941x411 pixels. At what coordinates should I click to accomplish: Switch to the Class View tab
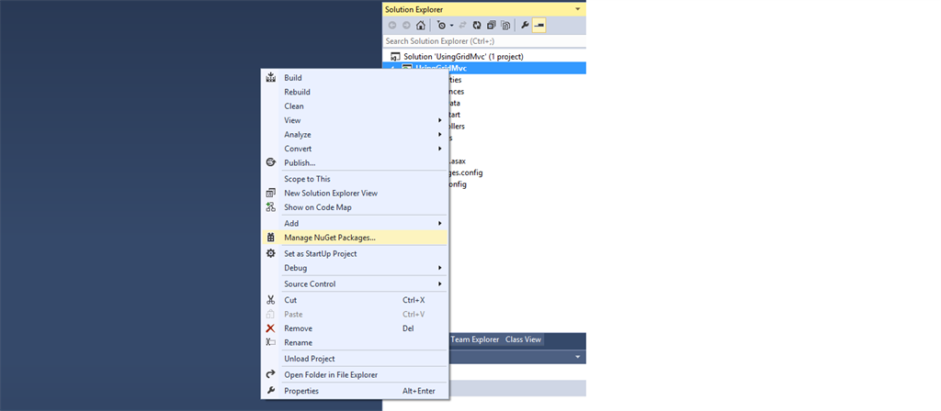pos(523,339)
